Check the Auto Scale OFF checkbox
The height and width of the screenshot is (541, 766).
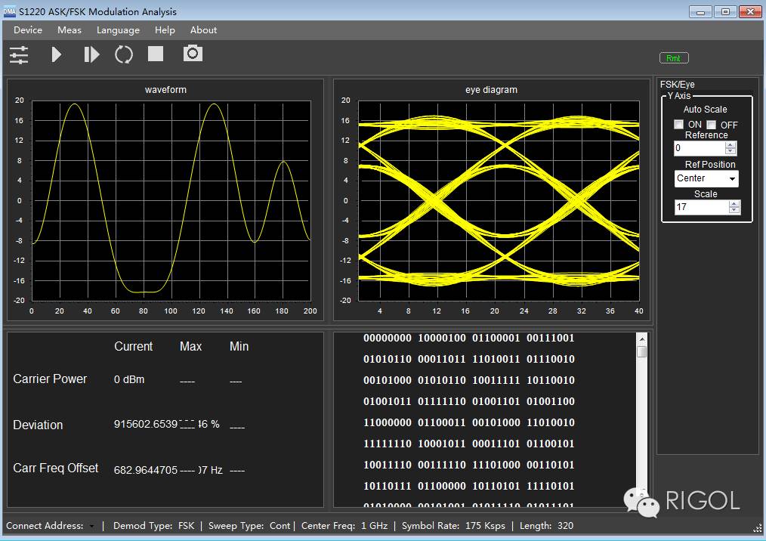[711, 125]
